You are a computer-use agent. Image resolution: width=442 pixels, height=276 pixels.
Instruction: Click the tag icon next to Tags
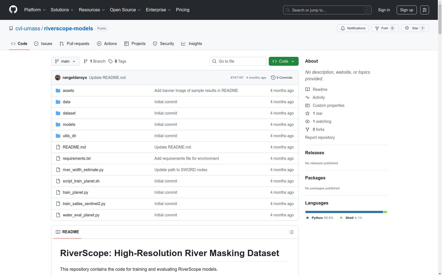pyautogui.click(x=110, y=61)
